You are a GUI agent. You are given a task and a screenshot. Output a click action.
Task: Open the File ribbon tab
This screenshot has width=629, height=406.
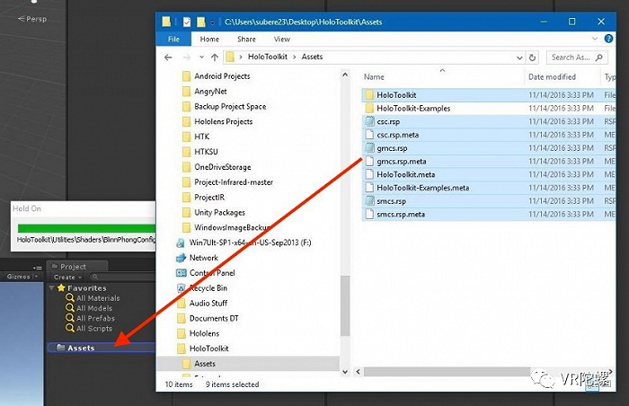pos(173,39)
